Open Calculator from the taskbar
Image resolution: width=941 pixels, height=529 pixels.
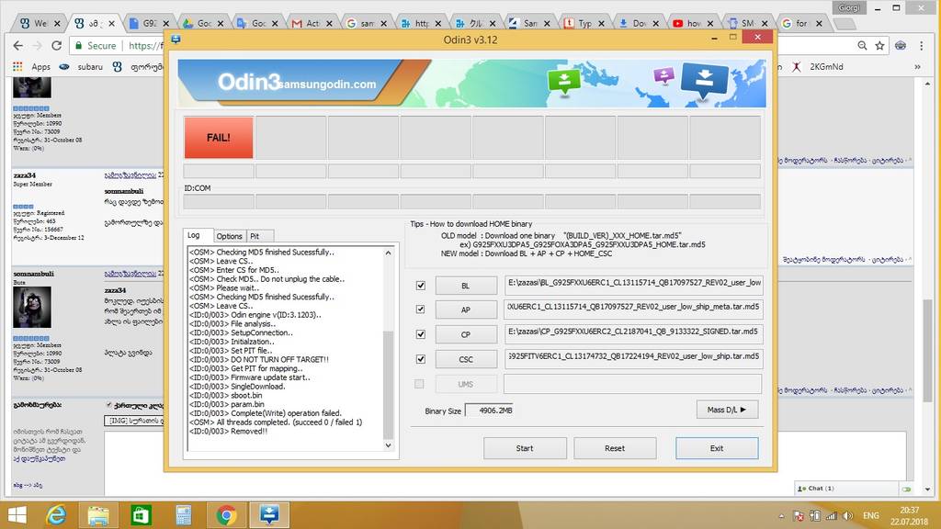(x=185, y=514)
